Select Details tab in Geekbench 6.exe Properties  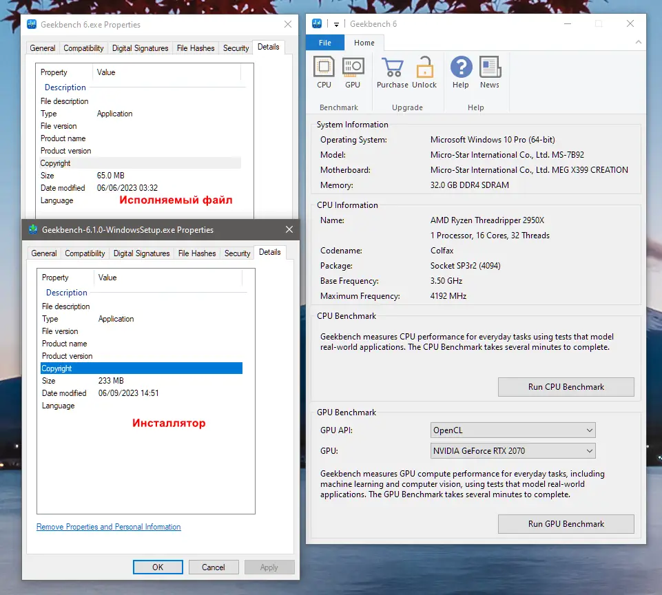click(269, 47)
